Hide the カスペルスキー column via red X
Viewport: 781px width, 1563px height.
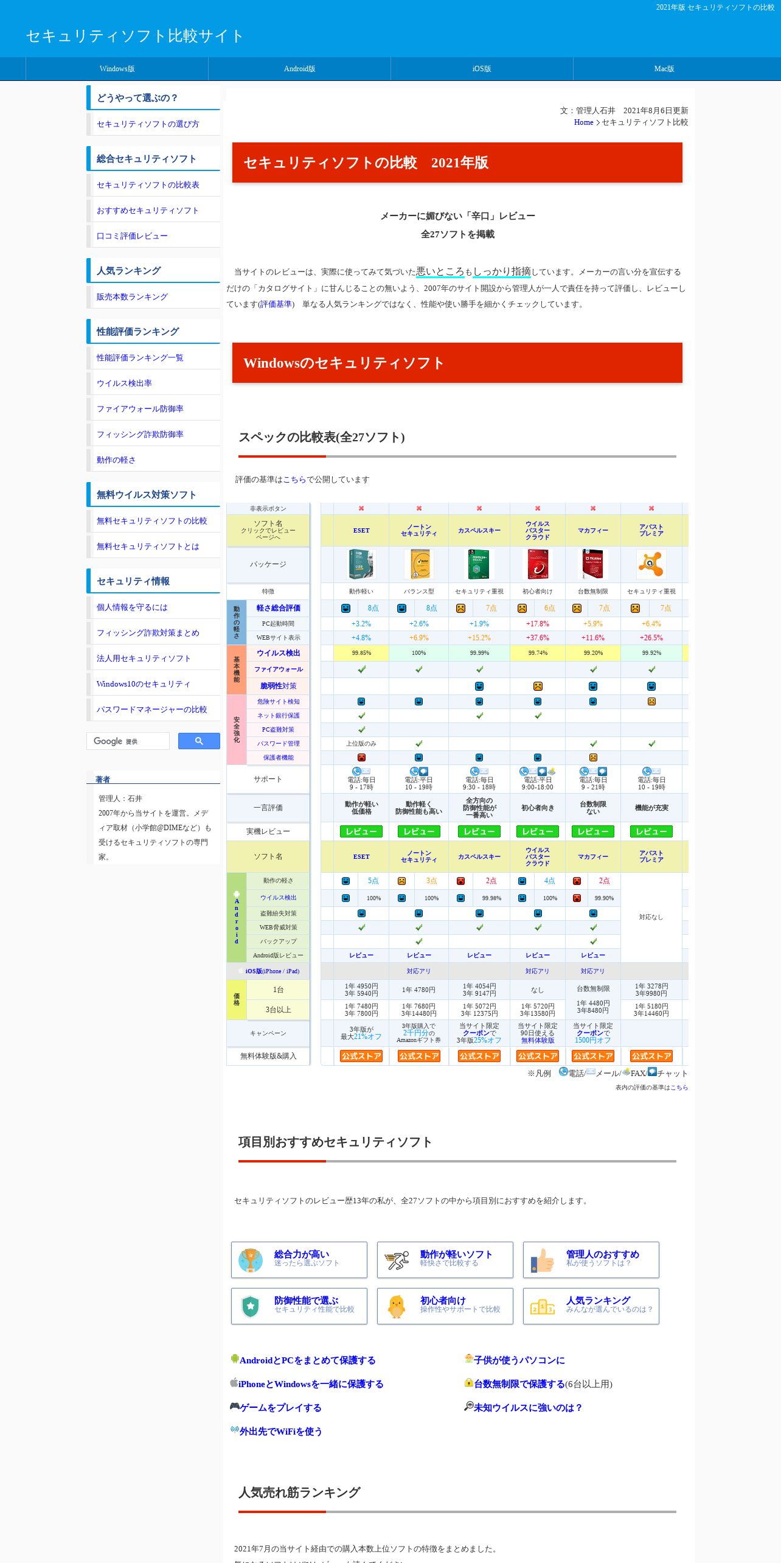coord(479,508)
